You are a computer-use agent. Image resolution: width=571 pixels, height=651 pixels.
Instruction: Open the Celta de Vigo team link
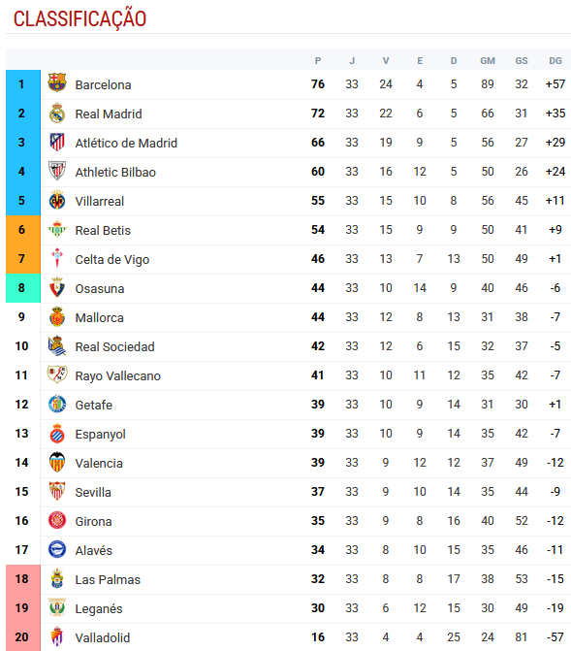coord(112,259)
